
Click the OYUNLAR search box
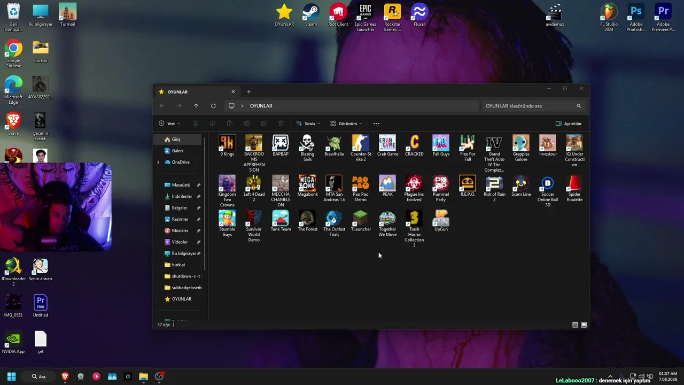(x=533, y=106)
